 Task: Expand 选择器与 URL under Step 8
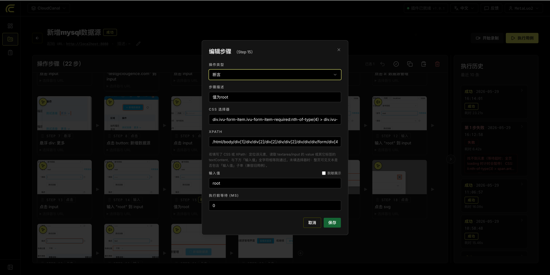[119, 150]
